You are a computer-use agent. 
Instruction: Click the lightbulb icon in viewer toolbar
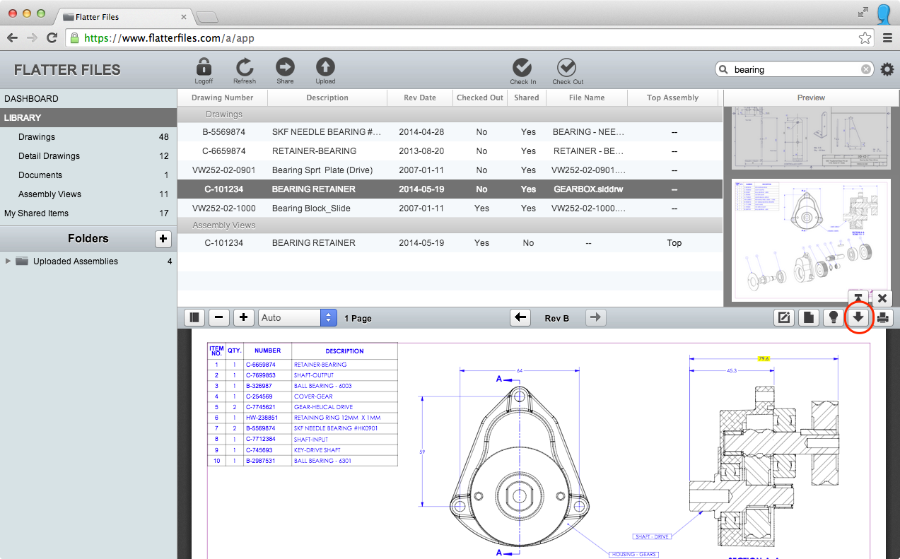coord(834,318)
